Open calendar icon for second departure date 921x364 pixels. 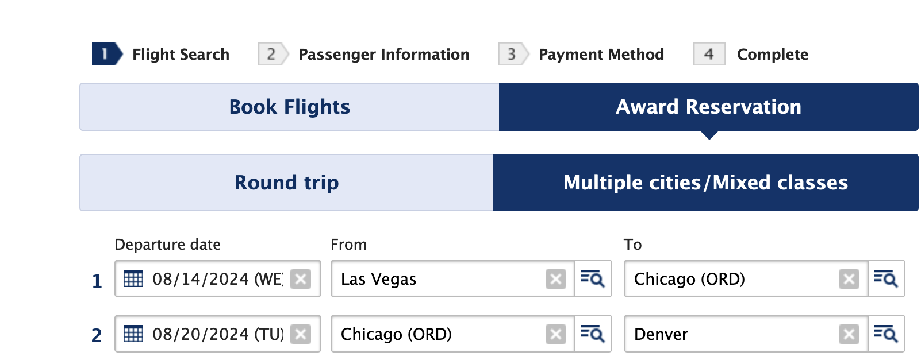(133, 334)
